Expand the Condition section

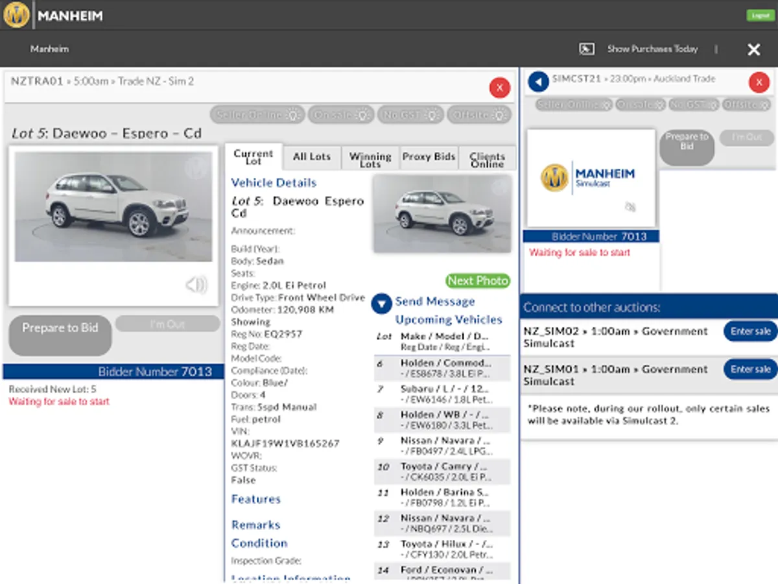(259, 543)
